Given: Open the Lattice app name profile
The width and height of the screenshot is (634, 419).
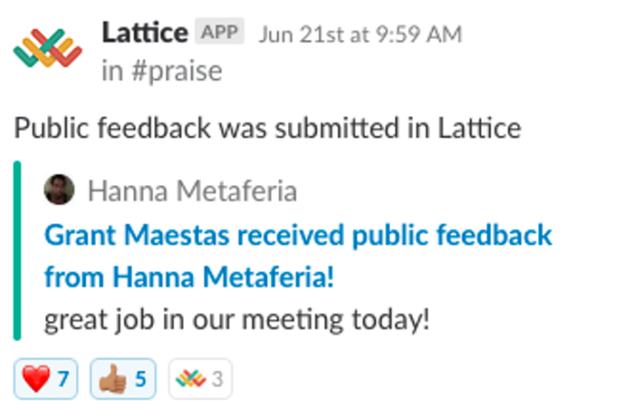Looking at the screenshot, I should (145, 33).
